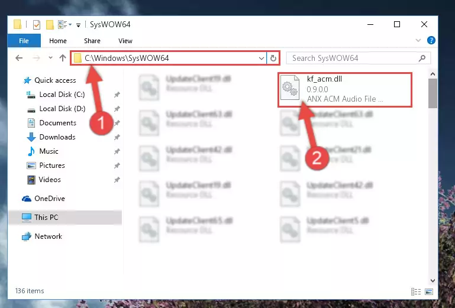
Task: Open the Share ribbon tab
Action: pyautogui.click(x=92, y=41)
